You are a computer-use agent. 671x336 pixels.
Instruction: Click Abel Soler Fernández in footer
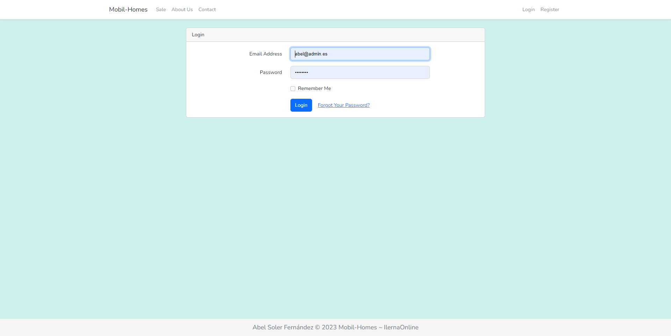(x=283, y=327)
